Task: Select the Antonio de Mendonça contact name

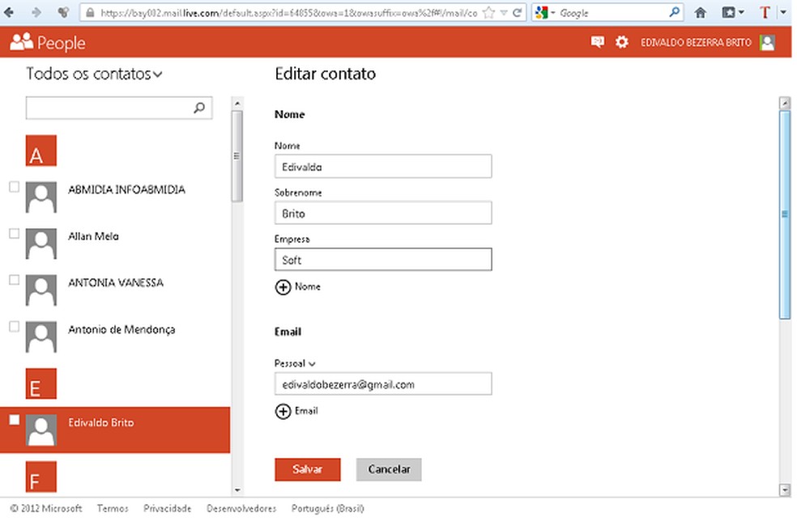Action: [x=121, y=329]
